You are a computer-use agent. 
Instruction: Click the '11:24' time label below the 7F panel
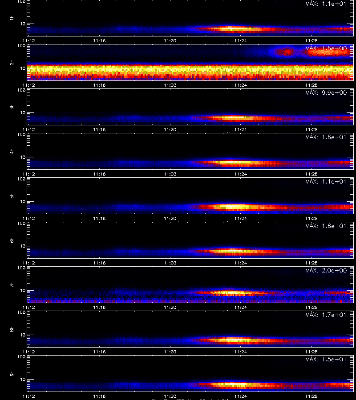(241, 307)
